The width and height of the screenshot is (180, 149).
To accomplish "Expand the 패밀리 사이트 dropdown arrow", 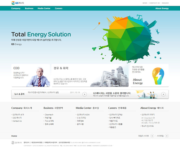I will coord(152,136).
